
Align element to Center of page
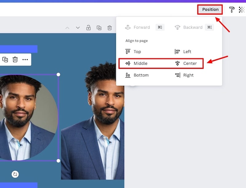(x=186, y=63)
